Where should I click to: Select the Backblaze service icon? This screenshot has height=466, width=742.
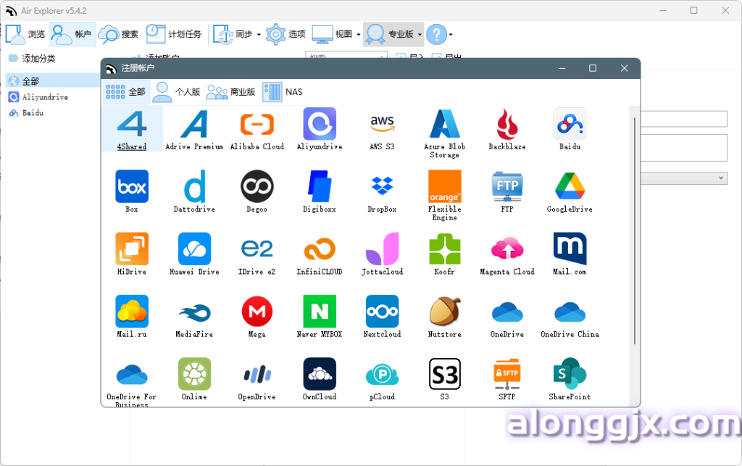507,125
